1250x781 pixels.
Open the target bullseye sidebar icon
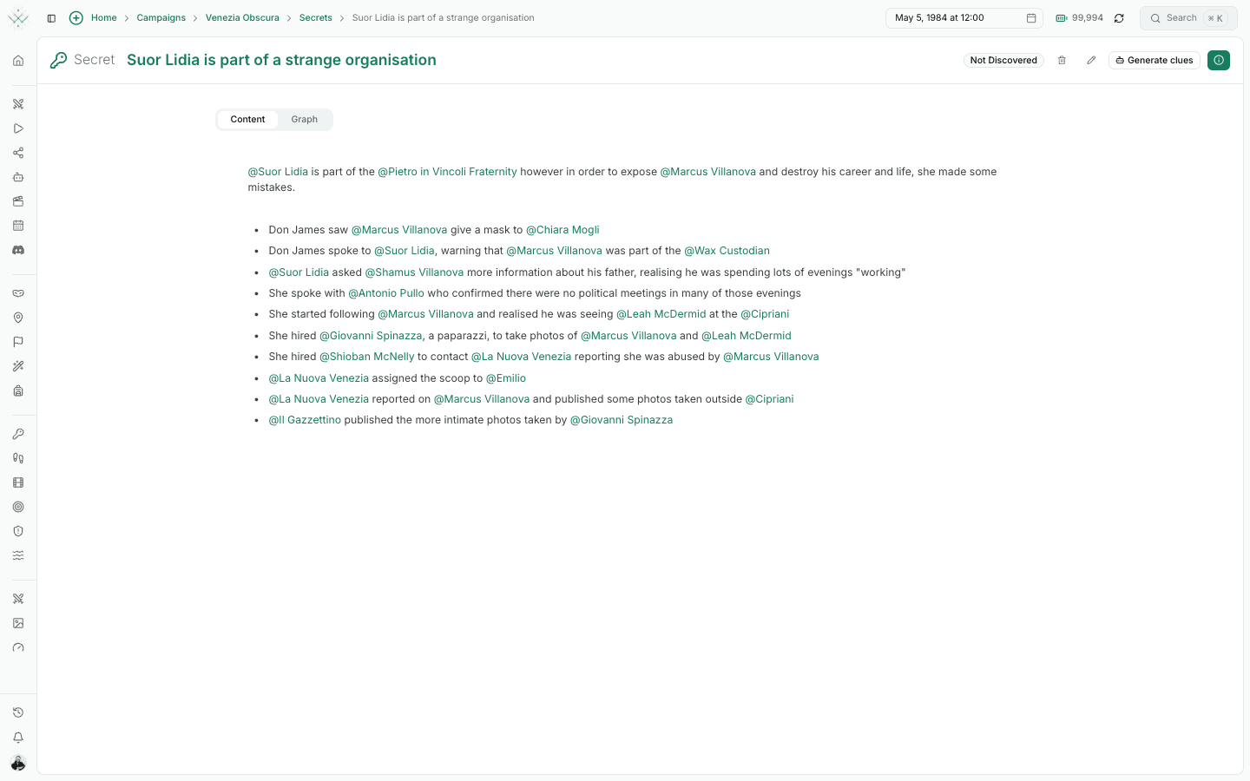coord(18,507)
